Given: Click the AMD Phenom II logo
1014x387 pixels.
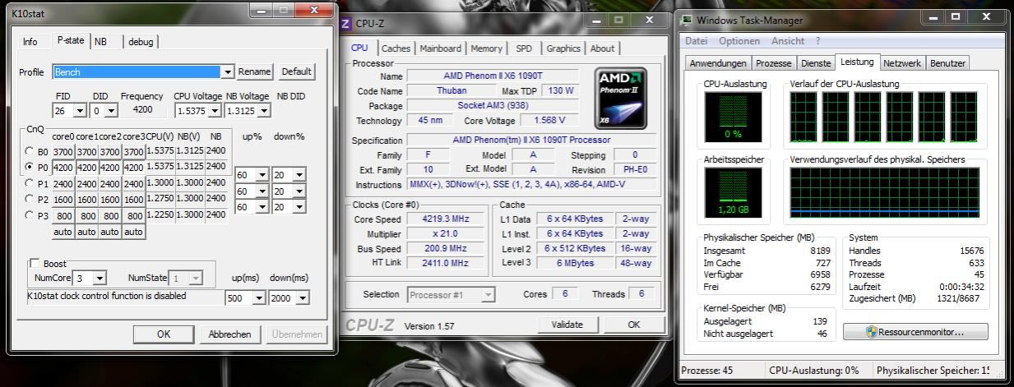Looking at the screenshot, I should [619, 99].
